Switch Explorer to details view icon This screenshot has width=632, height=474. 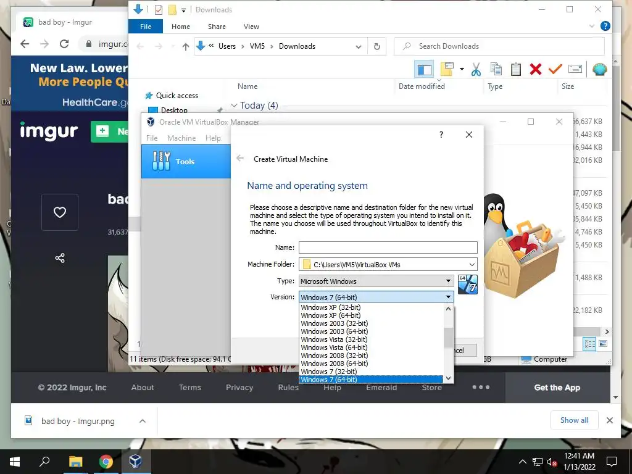pyautogui.click(x=589, y=344)
